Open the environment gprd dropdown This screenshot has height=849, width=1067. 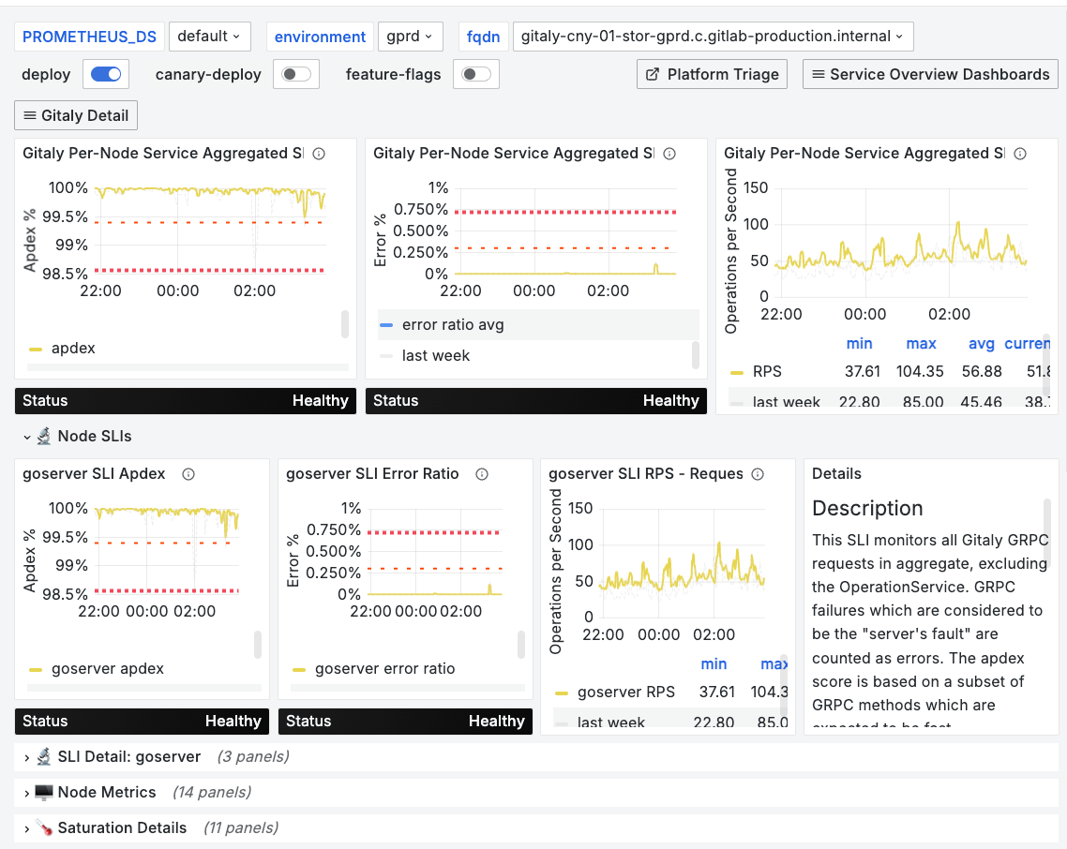point(411,37)
